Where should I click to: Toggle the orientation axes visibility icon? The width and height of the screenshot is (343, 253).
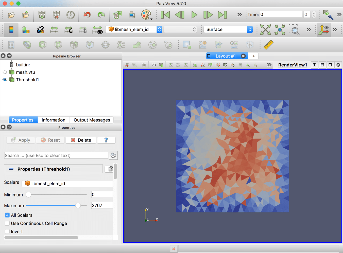click(324, 30)
